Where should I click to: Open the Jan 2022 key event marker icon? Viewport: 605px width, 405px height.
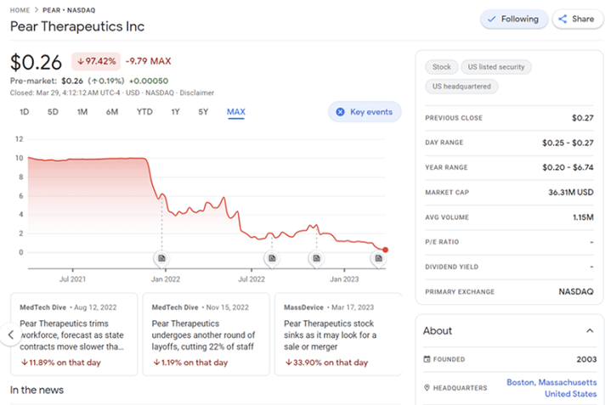pyautogui.click(x=161, y=258)
